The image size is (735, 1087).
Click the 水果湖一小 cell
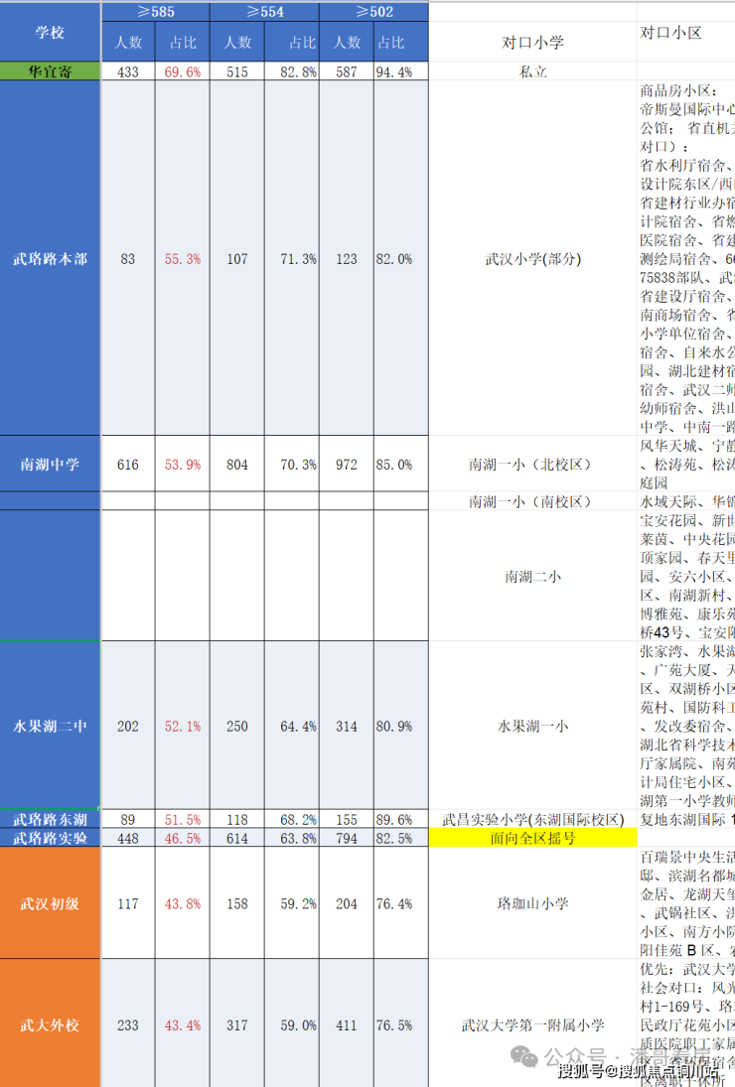click(532, 726)
